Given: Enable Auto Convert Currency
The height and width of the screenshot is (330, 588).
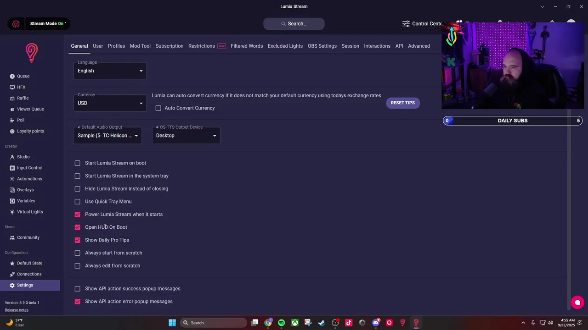Looking at the screenshot, I should (x=158, y=108).
